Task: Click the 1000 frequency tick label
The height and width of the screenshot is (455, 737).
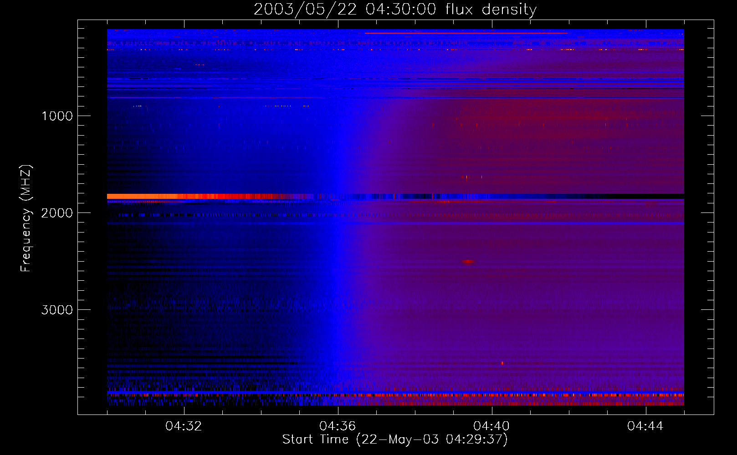Action: [57, 116]
